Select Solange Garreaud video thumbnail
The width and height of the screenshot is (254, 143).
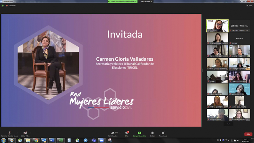[239, 64]
